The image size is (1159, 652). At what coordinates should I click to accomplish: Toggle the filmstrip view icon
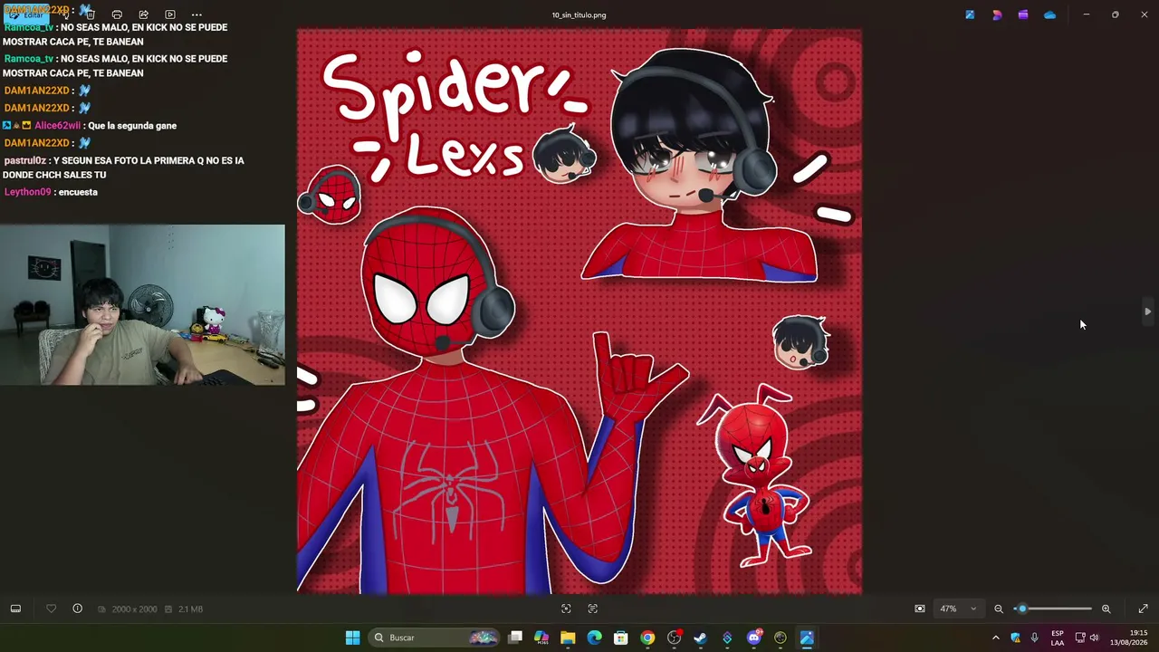pyautogui.click(x=15, y=609)
